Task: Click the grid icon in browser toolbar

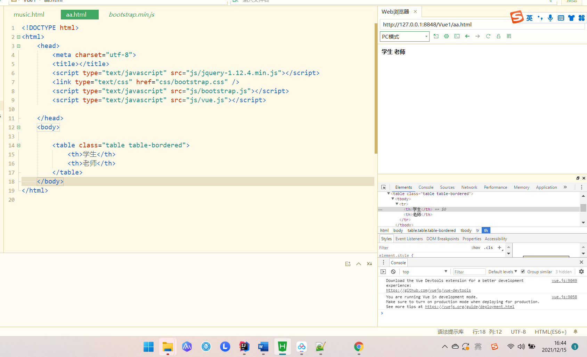Action: 509,36
